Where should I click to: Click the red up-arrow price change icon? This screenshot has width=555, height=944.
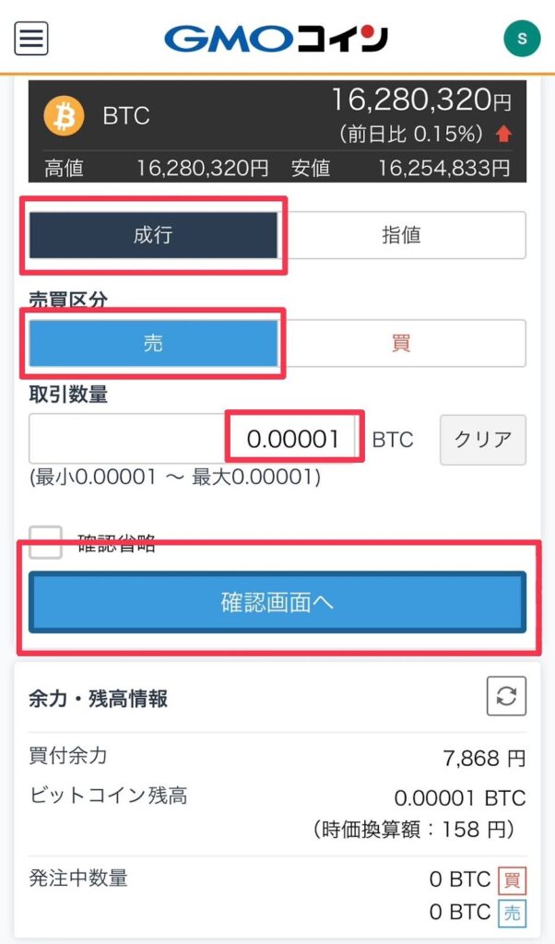pos(504,134)
